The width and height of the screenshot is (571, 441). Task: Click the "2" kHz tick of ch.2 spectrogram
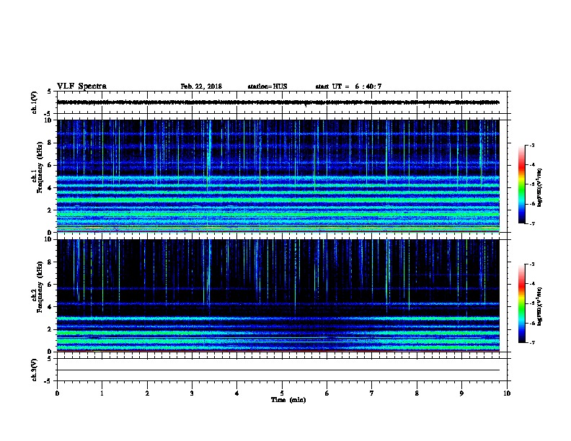50,329
